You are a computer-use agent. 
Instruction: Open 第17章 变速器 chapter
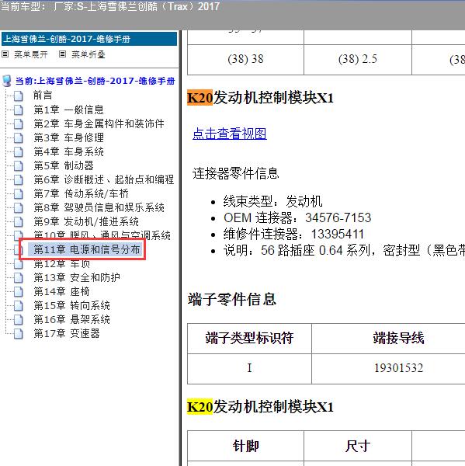tap(67, 333)
